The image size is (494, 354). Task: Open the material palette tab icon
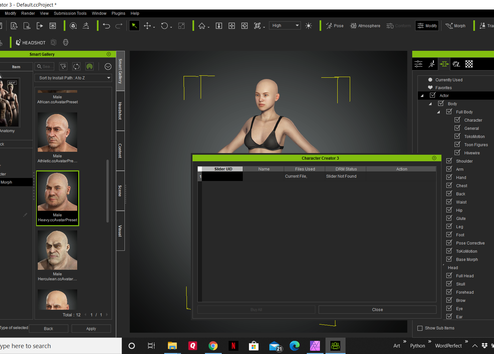(456, 64)
